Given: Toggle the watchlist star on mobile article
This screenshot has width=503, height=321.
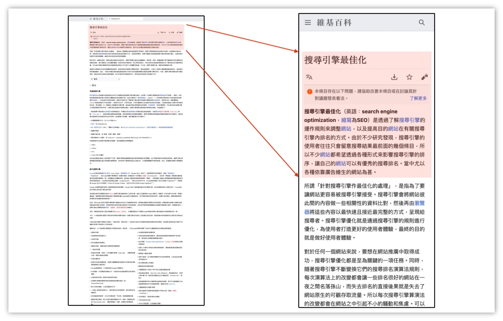Looking at the screenshot, I should 409,77.
